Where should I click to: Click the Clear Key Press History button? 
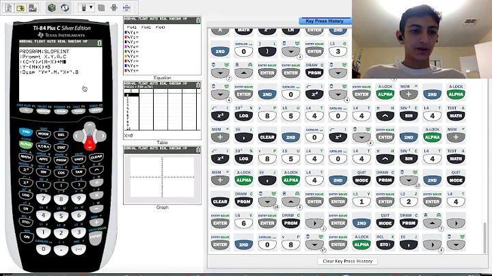pos(347,261)
